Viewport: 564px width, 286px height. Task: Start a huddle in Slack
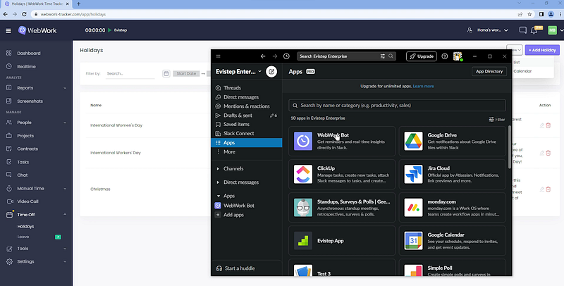coord(236,268)
